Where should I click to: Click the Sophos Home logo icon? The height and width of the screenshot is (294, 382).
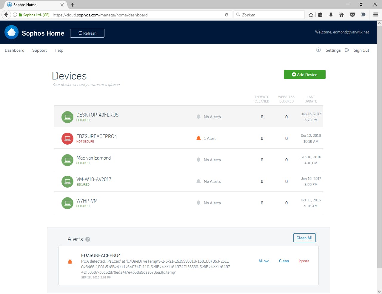pyautogui.click(x=12, y=32)
